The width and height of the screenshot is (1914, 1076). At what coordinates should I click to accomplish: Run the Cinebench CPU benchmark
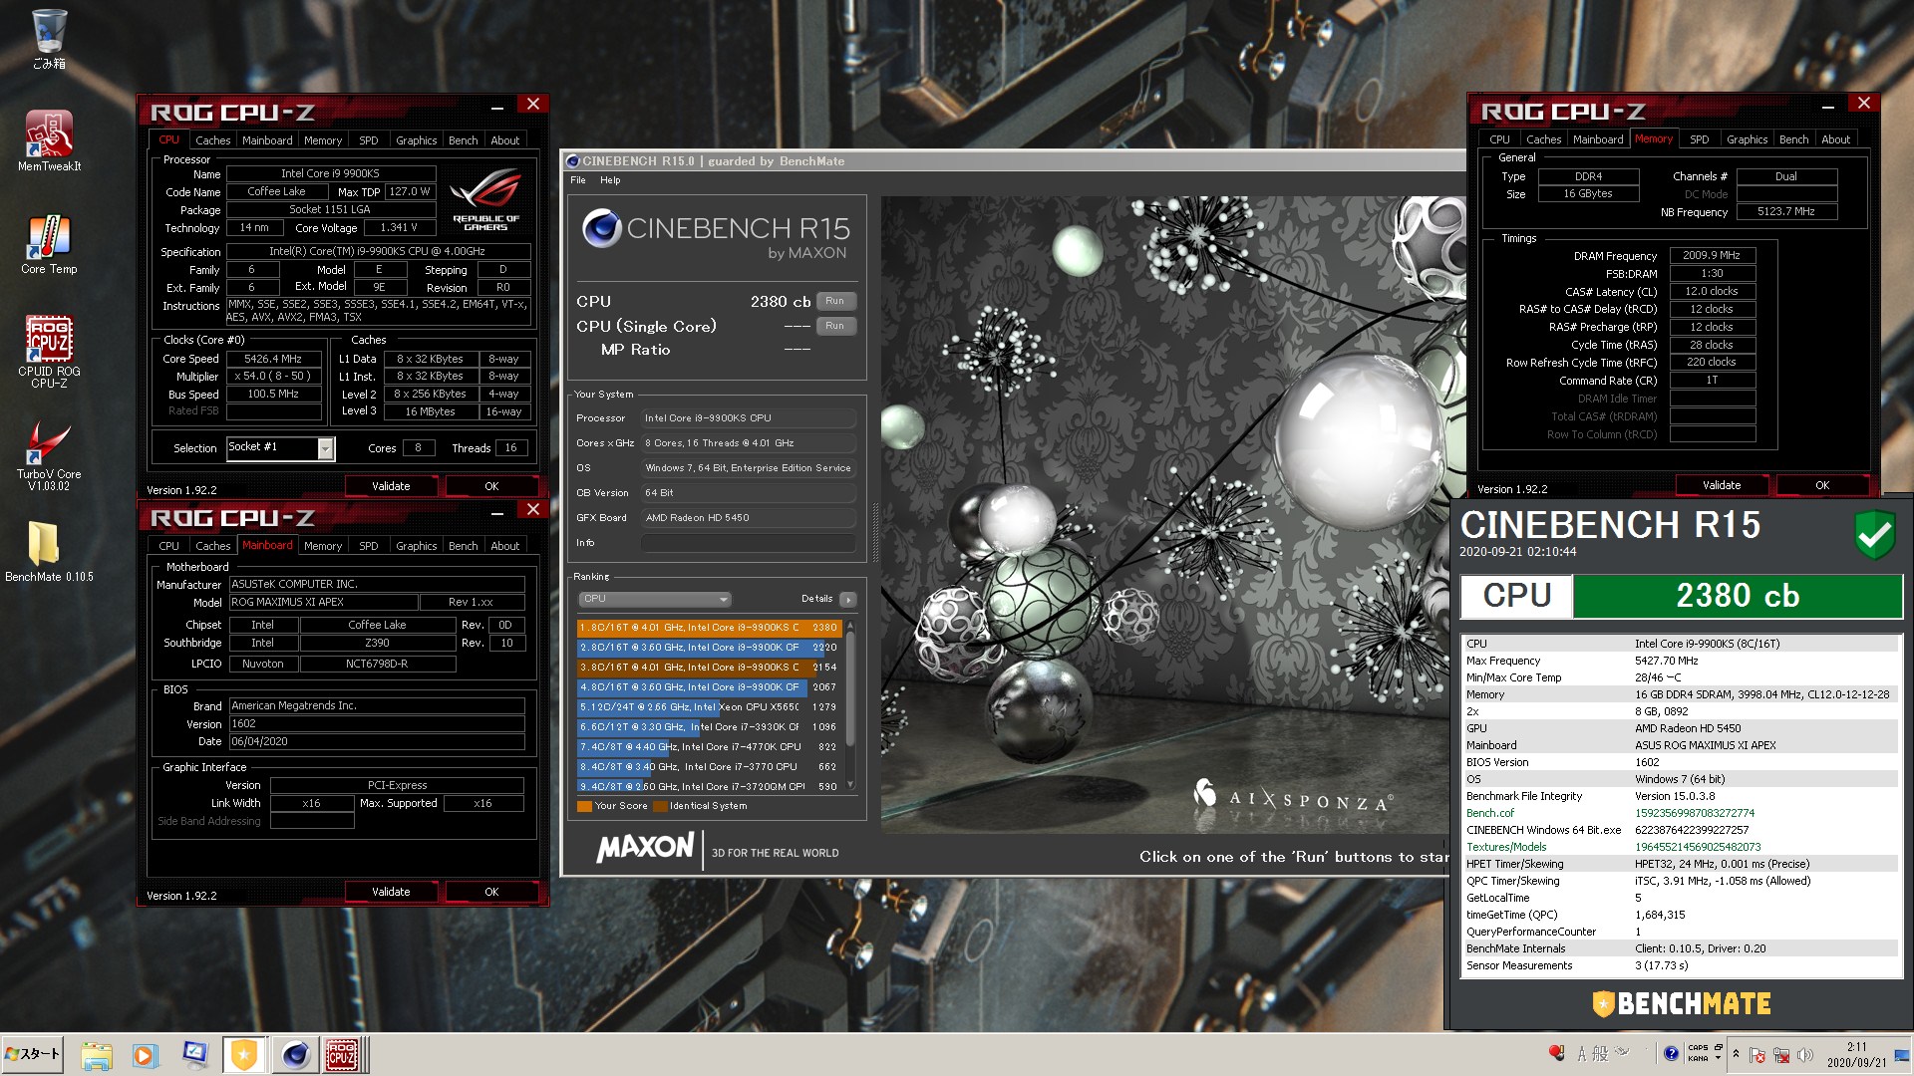835,301
